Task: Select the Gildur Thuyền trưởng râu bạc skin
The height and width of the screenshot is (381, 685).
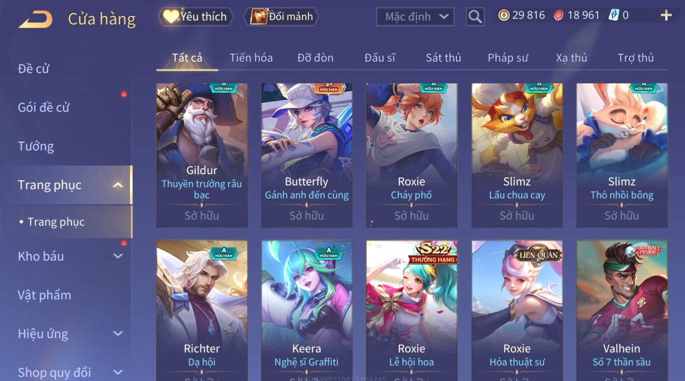Action: (x=202, y=155)
